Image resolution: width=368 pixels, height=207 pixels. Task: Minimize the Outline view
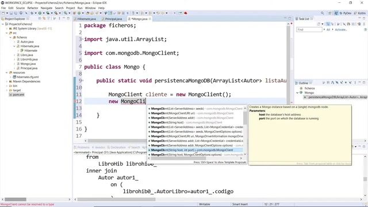pyautogui.click(x=359, y=82)
